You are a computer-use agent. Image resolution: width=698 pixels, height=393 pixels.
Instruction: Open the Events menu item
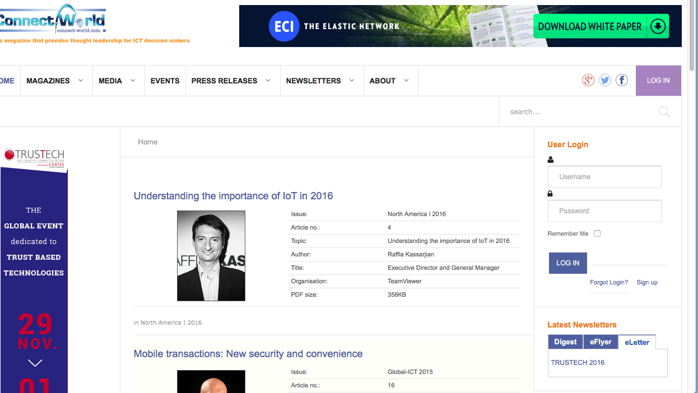[165, 81]
